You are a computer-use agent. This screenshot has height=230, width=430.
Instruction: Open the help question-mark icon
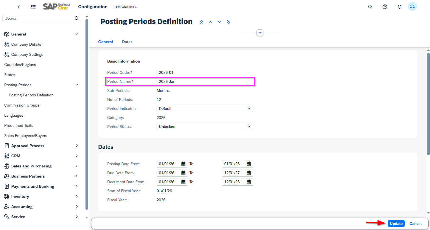click(385, 6)
